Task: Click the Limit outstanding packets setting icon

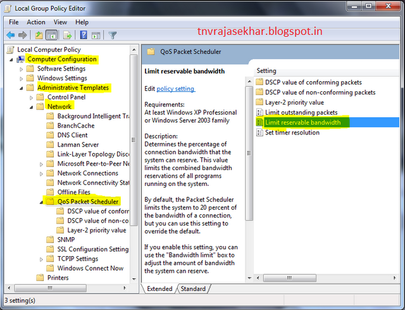Action: pos(259,112)
